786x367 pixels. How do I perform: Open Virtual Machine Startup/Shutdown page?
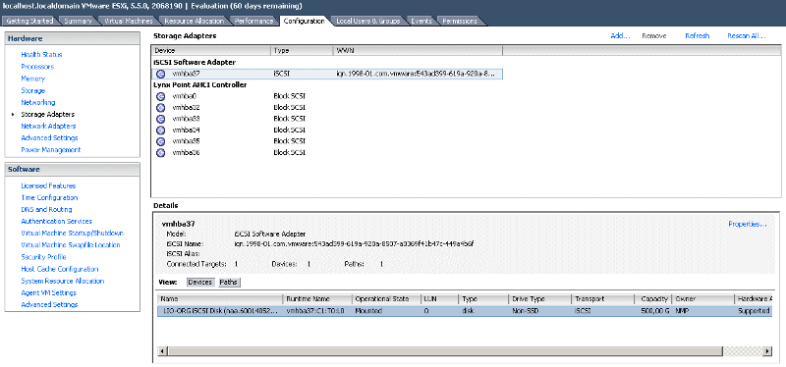click(x=72, y=234)
